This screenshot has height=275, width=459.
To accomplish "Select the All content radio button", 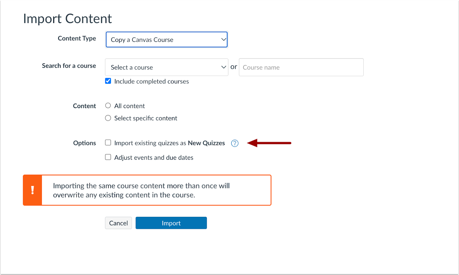I will point(108,106).
